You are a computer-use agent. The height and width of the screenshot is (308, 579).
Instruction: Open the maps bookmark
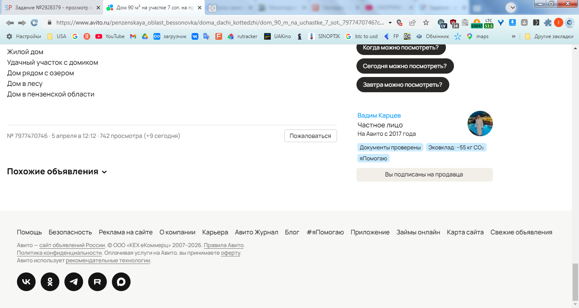[477, 36]
